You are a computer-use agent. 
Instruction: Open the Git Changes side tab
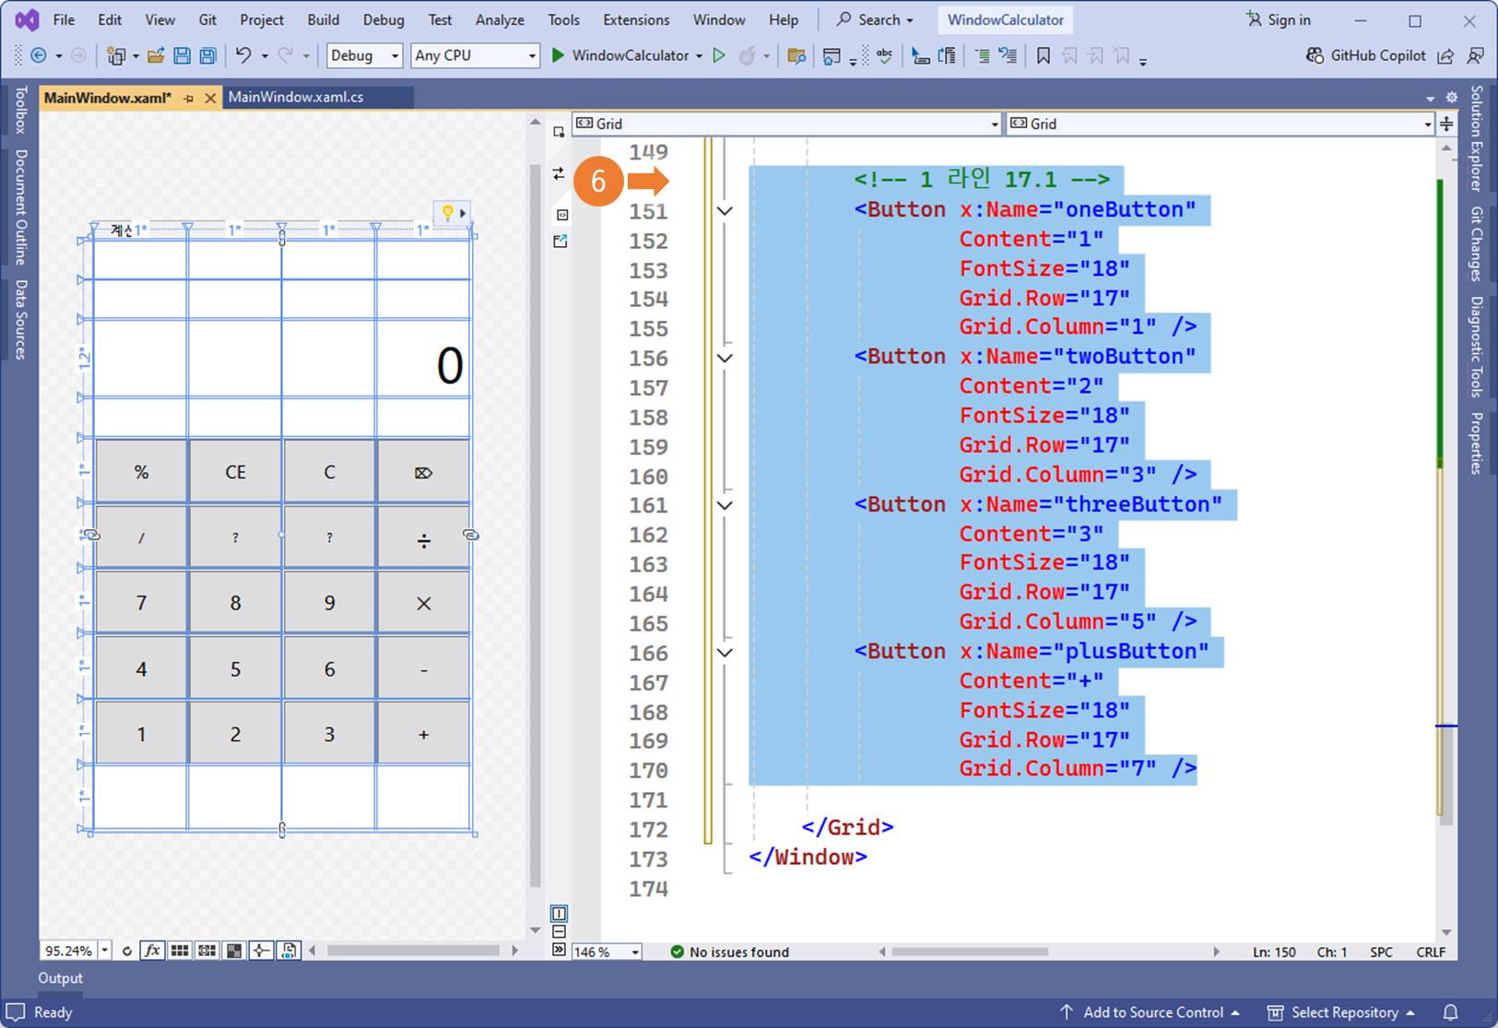(1477, 243)
